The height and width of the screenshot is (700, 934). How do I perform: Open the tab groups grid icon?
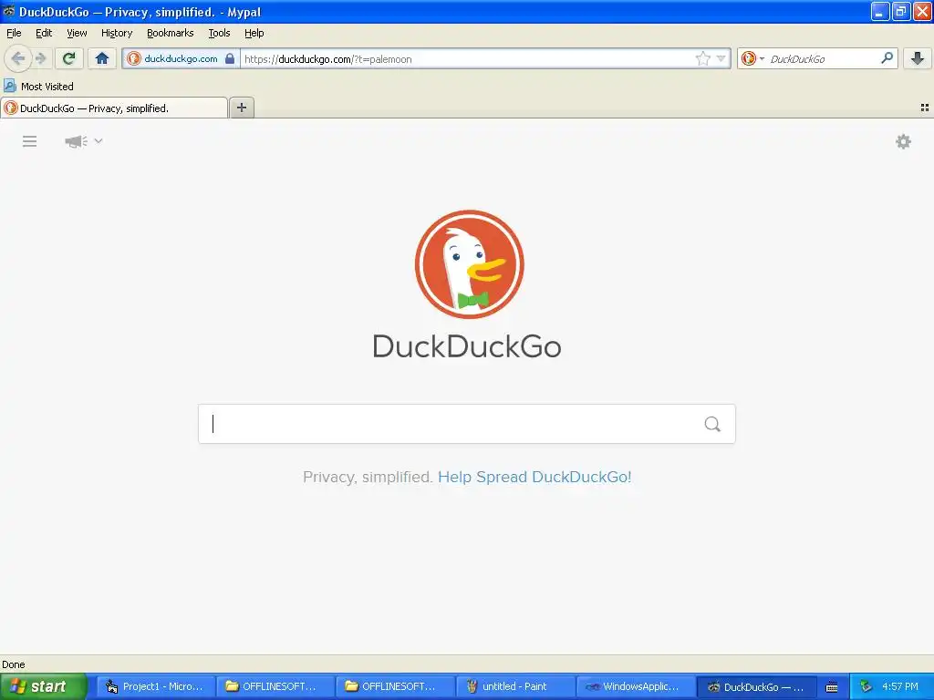tap(925, 108)
